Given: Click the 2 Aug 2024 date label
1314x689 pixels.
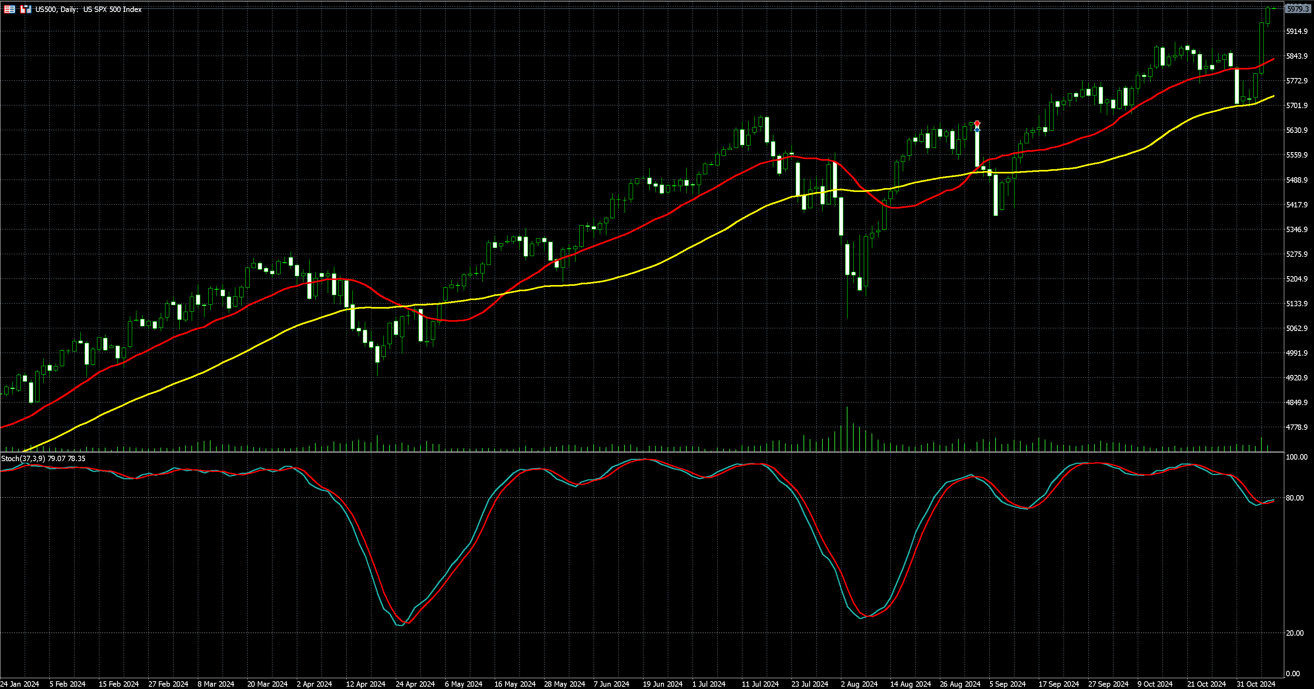Looking at the screenshot, I should click(x=859, y=684).
